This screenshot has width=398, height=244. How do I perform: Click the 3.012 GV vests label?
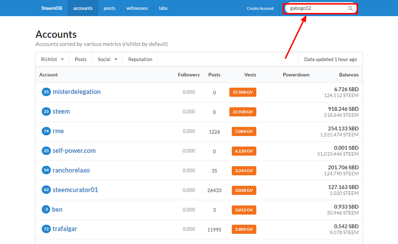(x=244, y=210)
